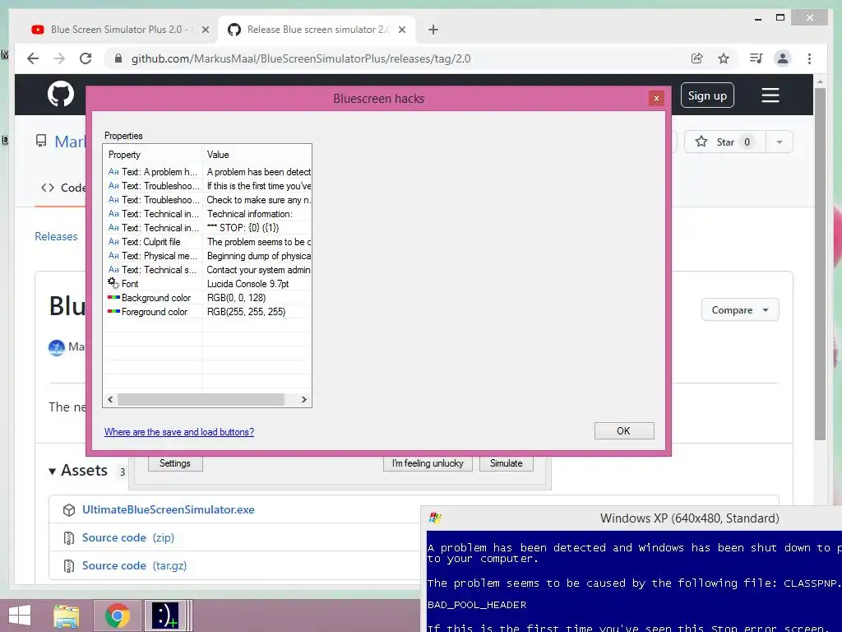Bookmark this page with the star icon
The height and width of the screenshot is (632, 842).
coord(724,58)
